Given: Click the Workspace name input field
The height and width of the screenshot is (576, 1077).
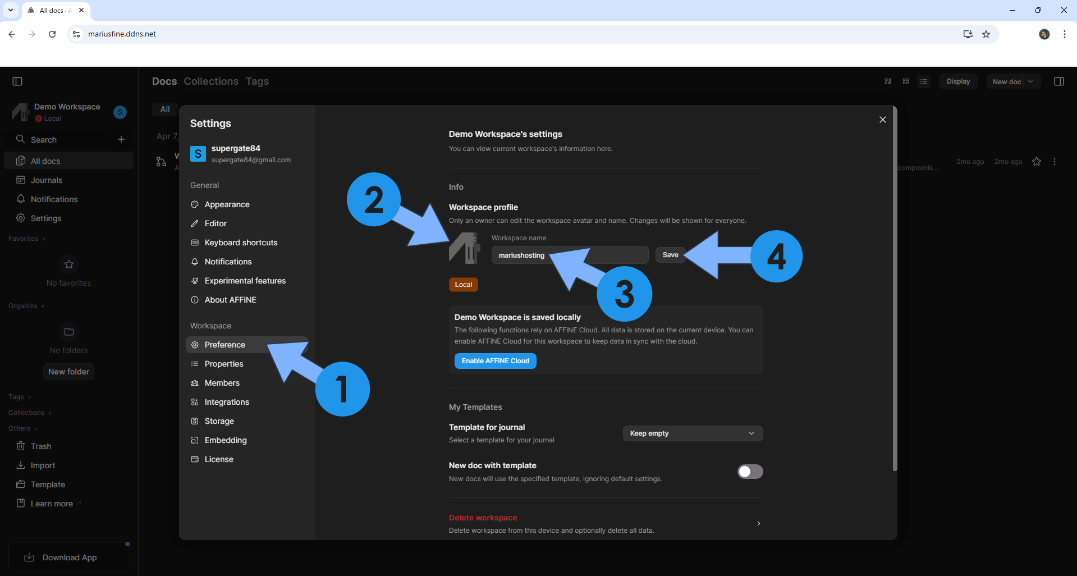Looking at the screenshot, I should pos(570,255).
